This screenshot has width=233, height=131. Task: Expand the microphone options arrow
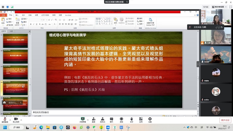pos(10,120)
